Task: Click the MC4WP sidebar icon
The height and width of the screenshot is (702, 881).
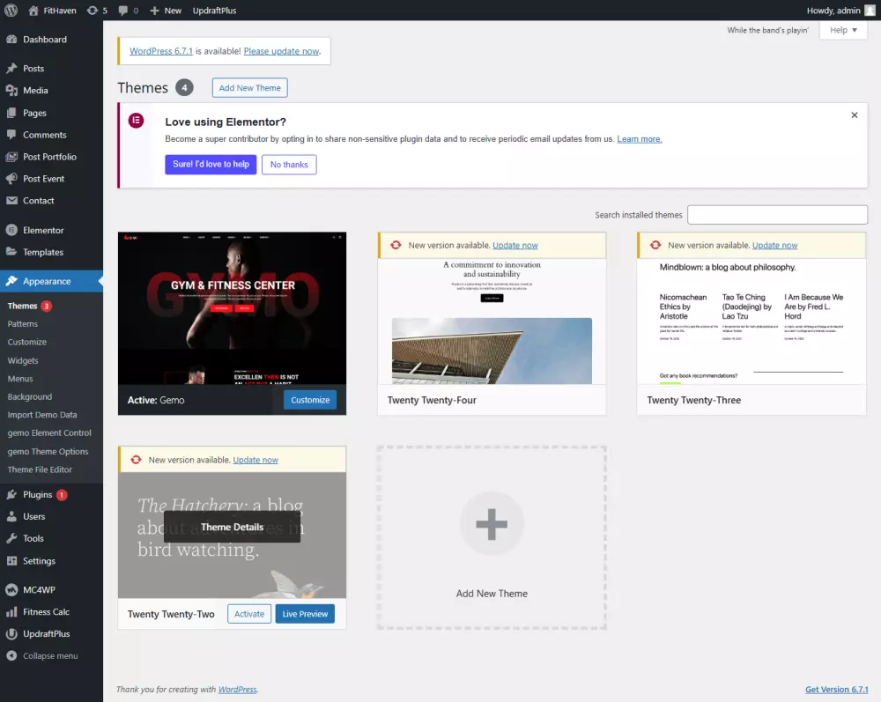Action: coord(11,589)
